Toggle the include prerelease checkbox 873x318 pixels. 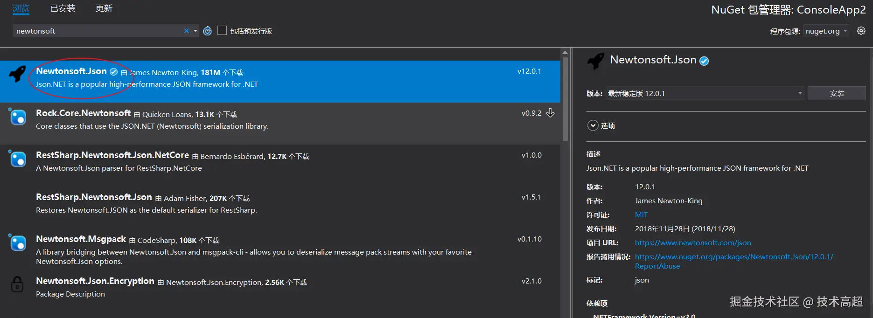point(222,31)
